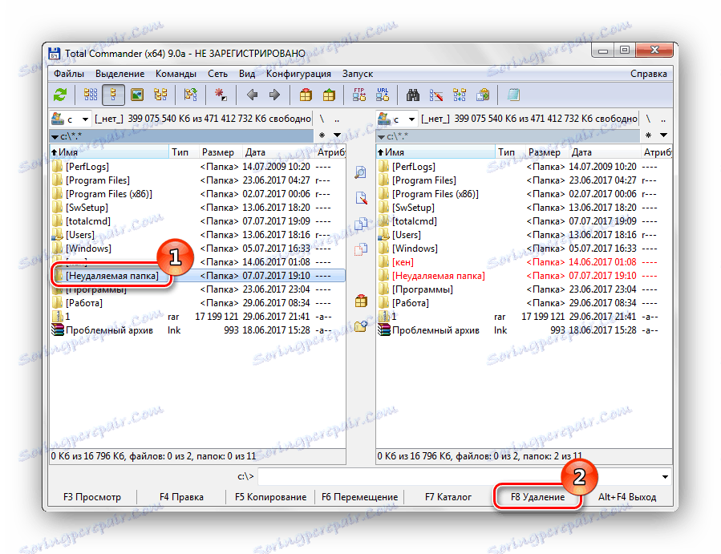Select [PerfLogs] folder in the right panel
This screenshot has height=554, width=721.
pyautogui.click(x=524, y=167)
